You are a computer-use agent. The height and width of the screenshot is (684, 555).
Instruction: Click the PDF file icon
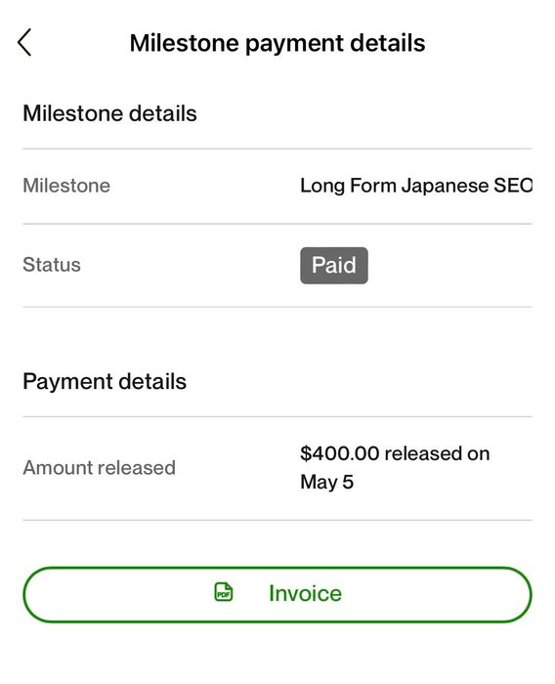coord(224,592)
